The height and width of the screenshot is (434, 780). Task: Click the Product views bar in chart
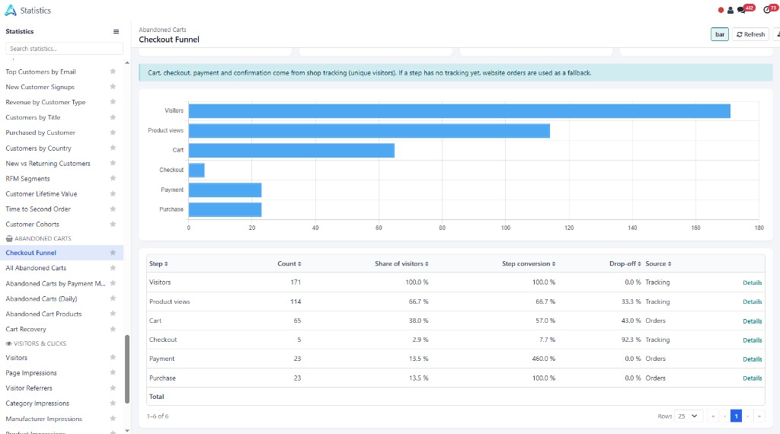(369, 131)
